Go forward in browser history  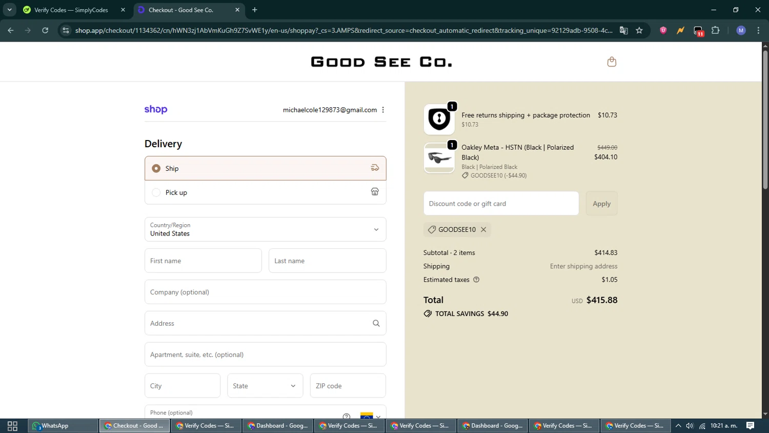click(28, 30)
